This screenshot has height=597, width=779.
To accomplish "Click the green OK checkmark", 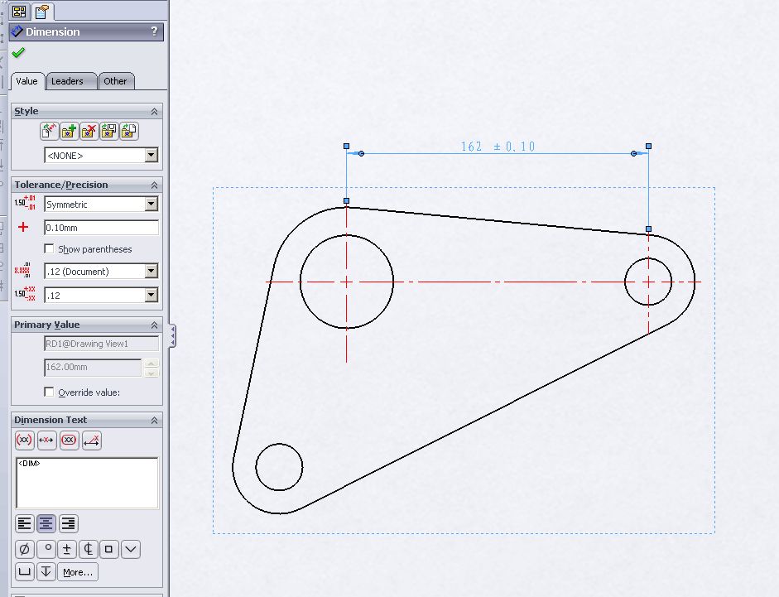I will (18, 53).
